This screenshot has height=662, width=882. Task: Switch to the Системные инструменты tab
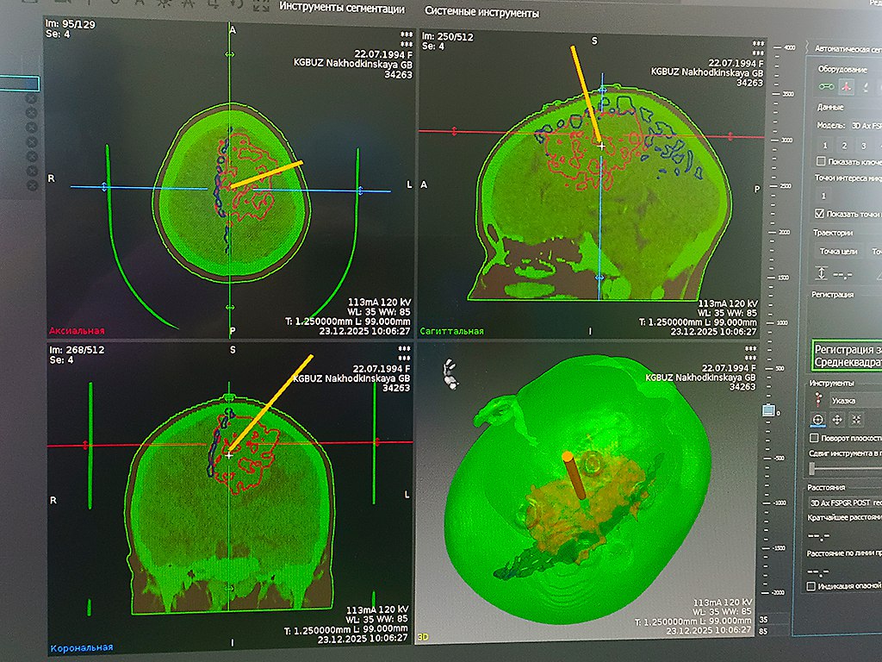tap(482, 13)
